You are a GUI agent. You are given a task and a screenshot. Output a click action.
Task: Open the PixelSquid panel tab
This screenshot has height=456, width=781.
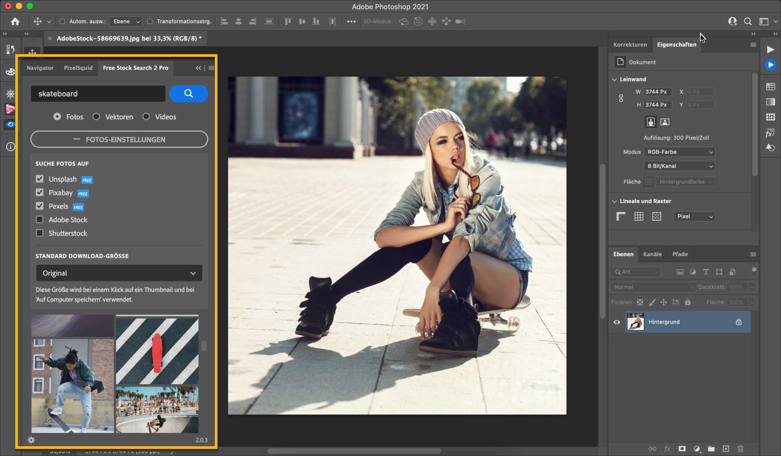[x=78, y=68]
